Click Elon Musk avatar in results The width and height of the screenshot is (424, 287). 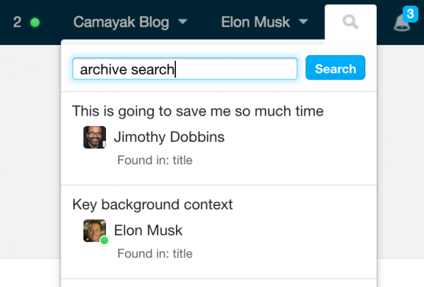[x=95, y=231]
